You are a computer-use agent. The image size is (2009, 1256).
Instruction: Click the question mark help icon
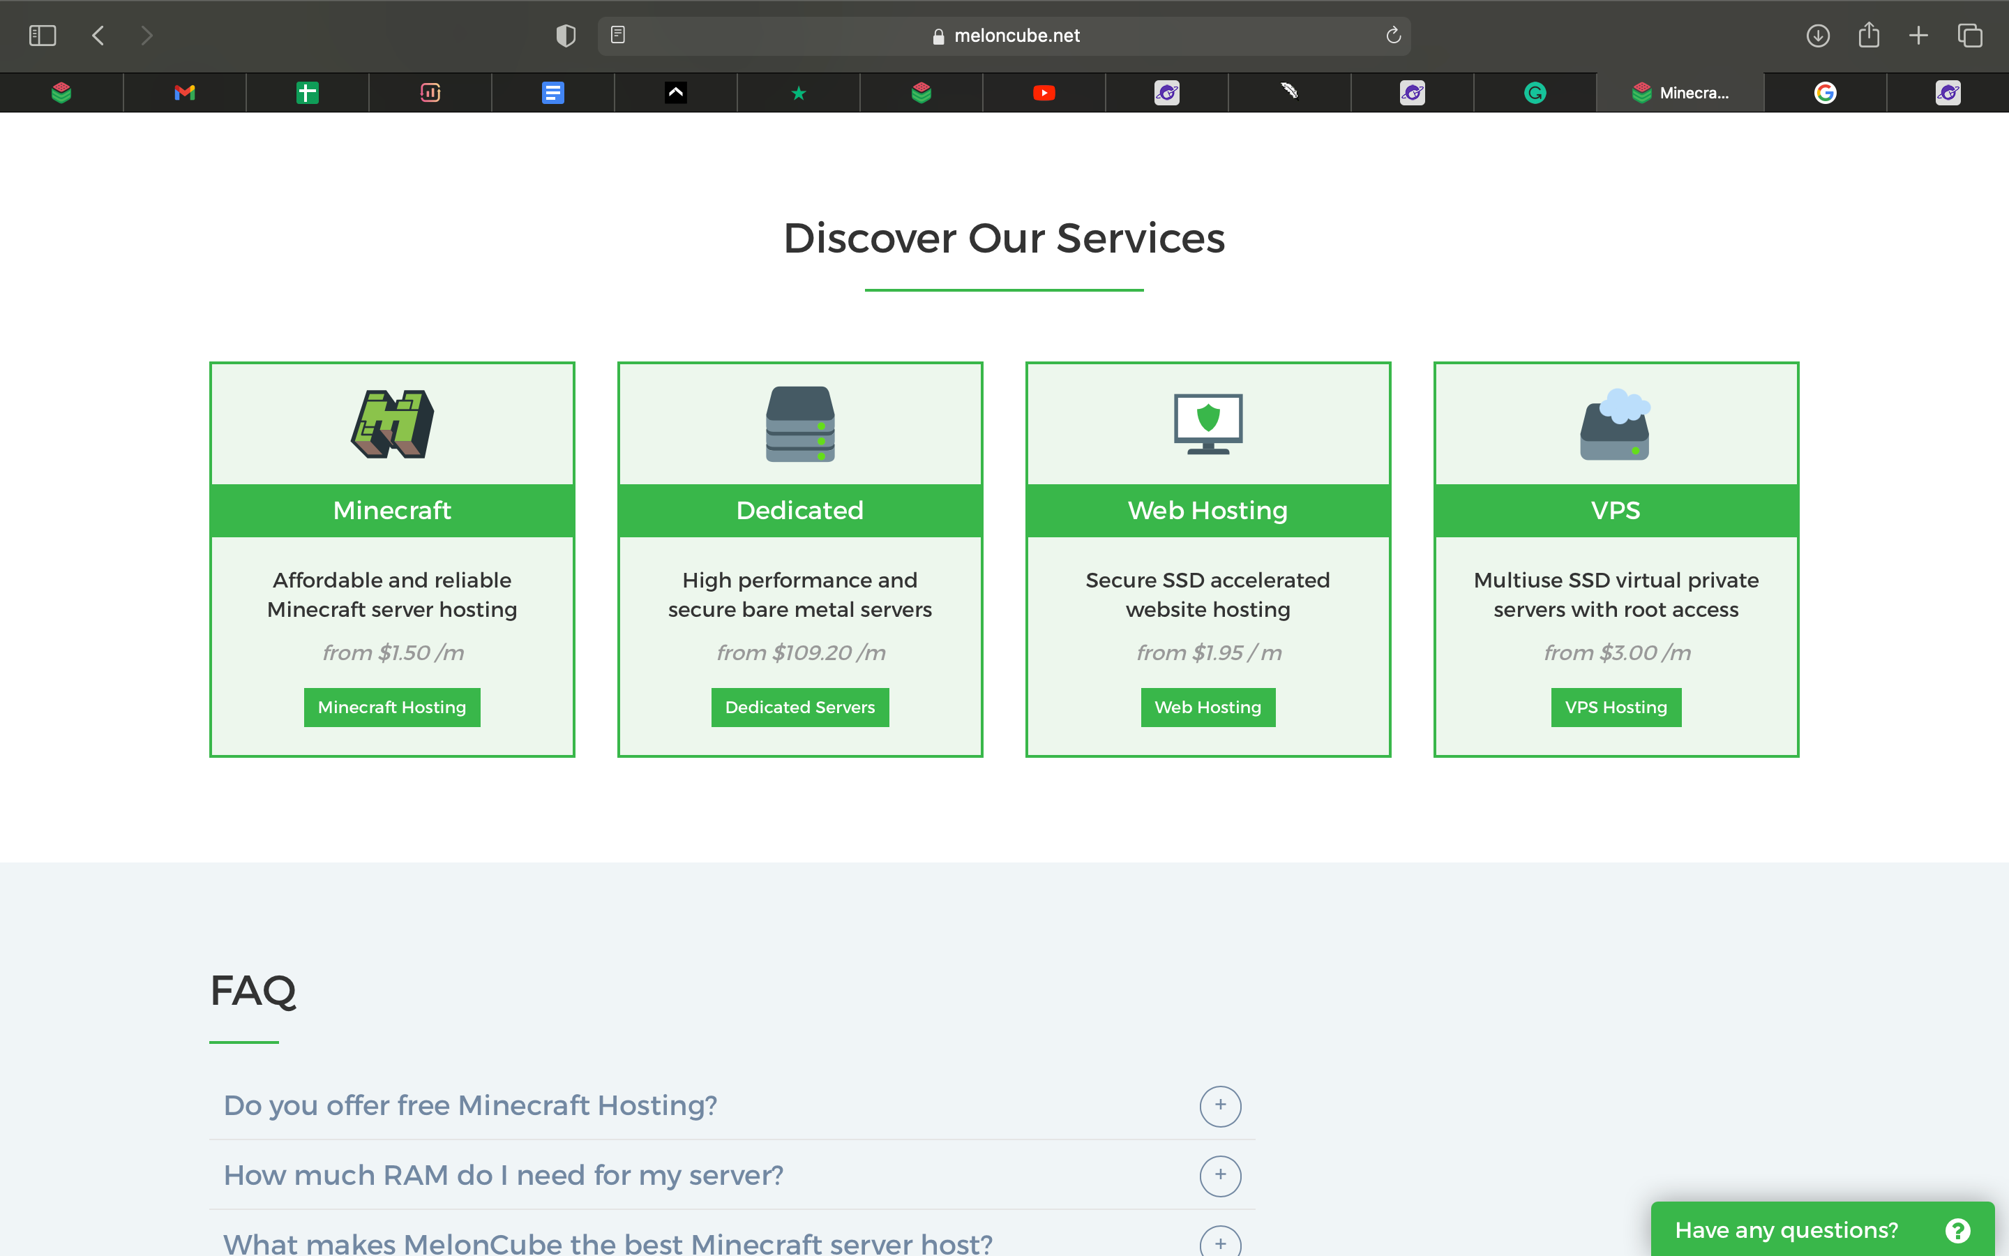(x=1957, y=1230)
